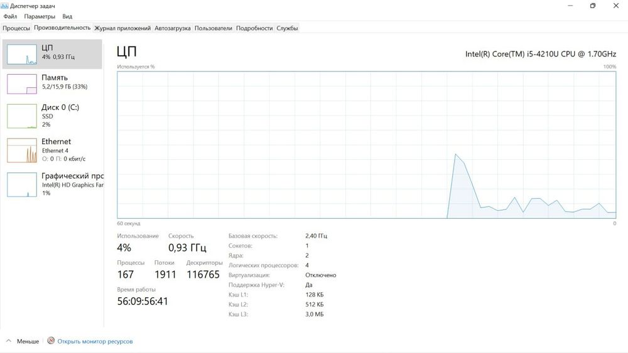628x353 pixels.
Task: Open the Параметры menu
Action: coord(40,16)
